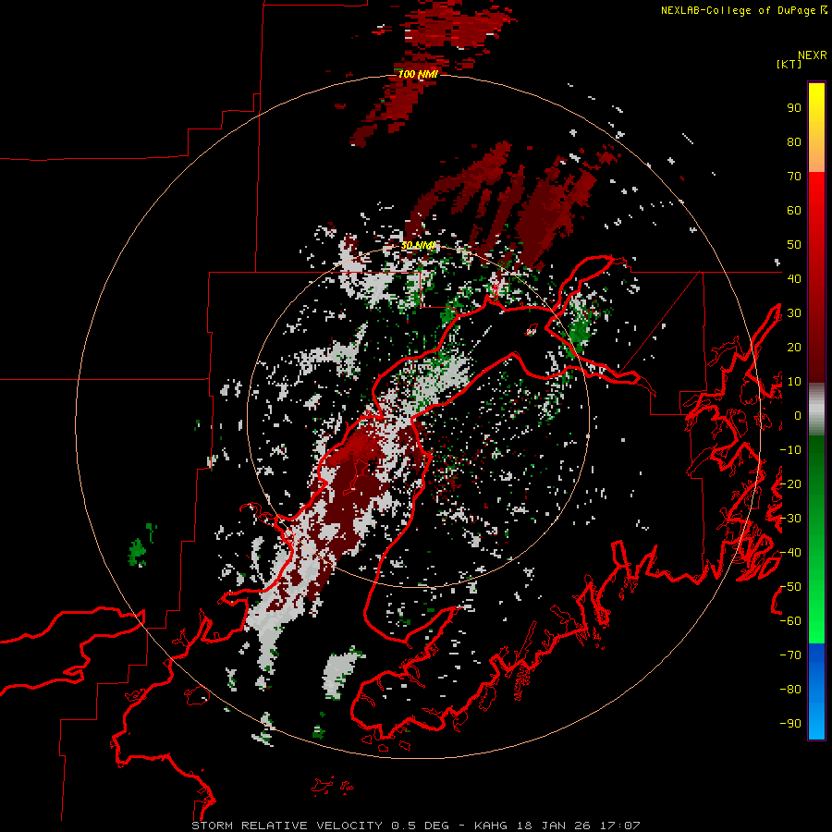Click the -70 knot scale label

coord(790,655)
